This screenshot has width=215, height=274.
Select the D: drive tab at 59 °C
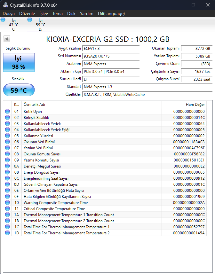coord(41,25)
